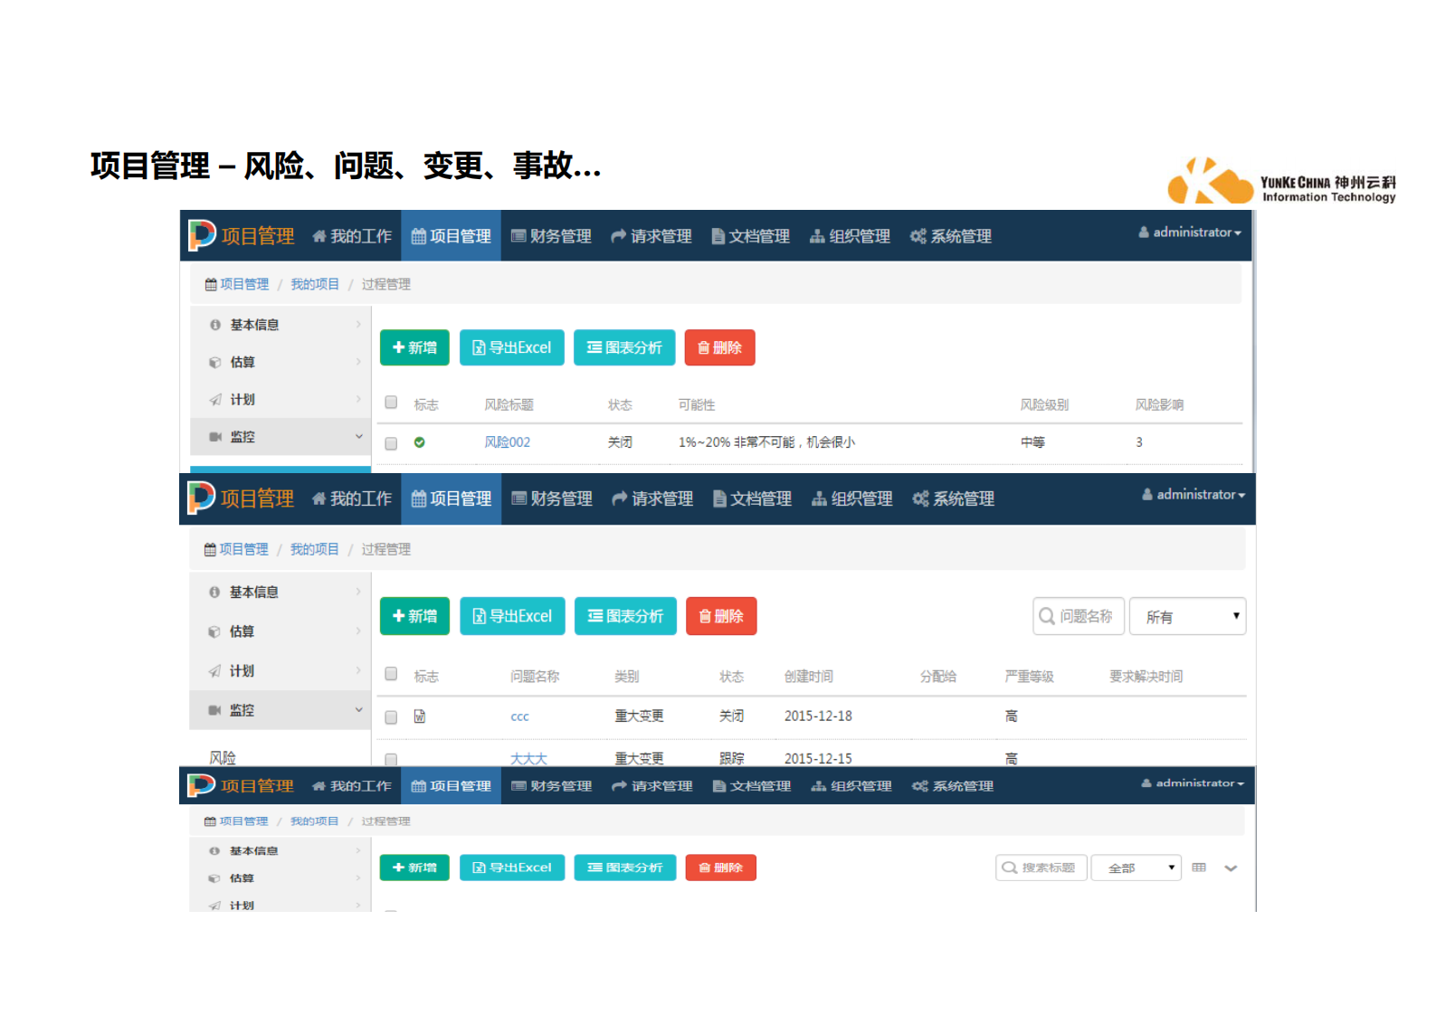Viewport: 1436px width, 1015px height.
Task: Click 基本信息 info icon in the middle screenshot
Action: click(214, 592)
